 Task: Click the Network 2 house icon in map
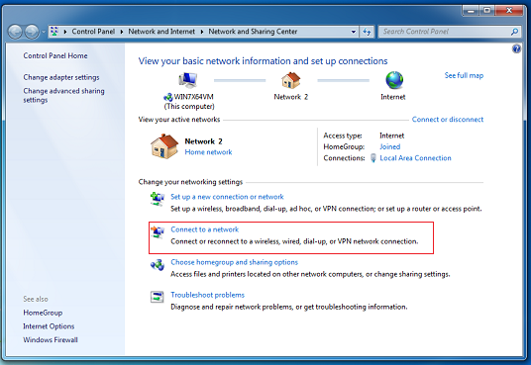click(290, 80)
